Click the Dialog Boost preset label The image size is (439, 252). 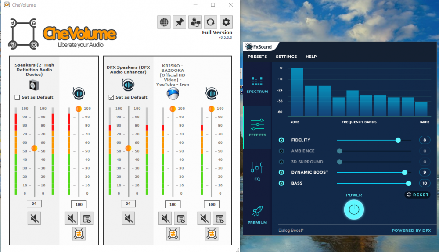pyautogui.click(x=291, y=231)
